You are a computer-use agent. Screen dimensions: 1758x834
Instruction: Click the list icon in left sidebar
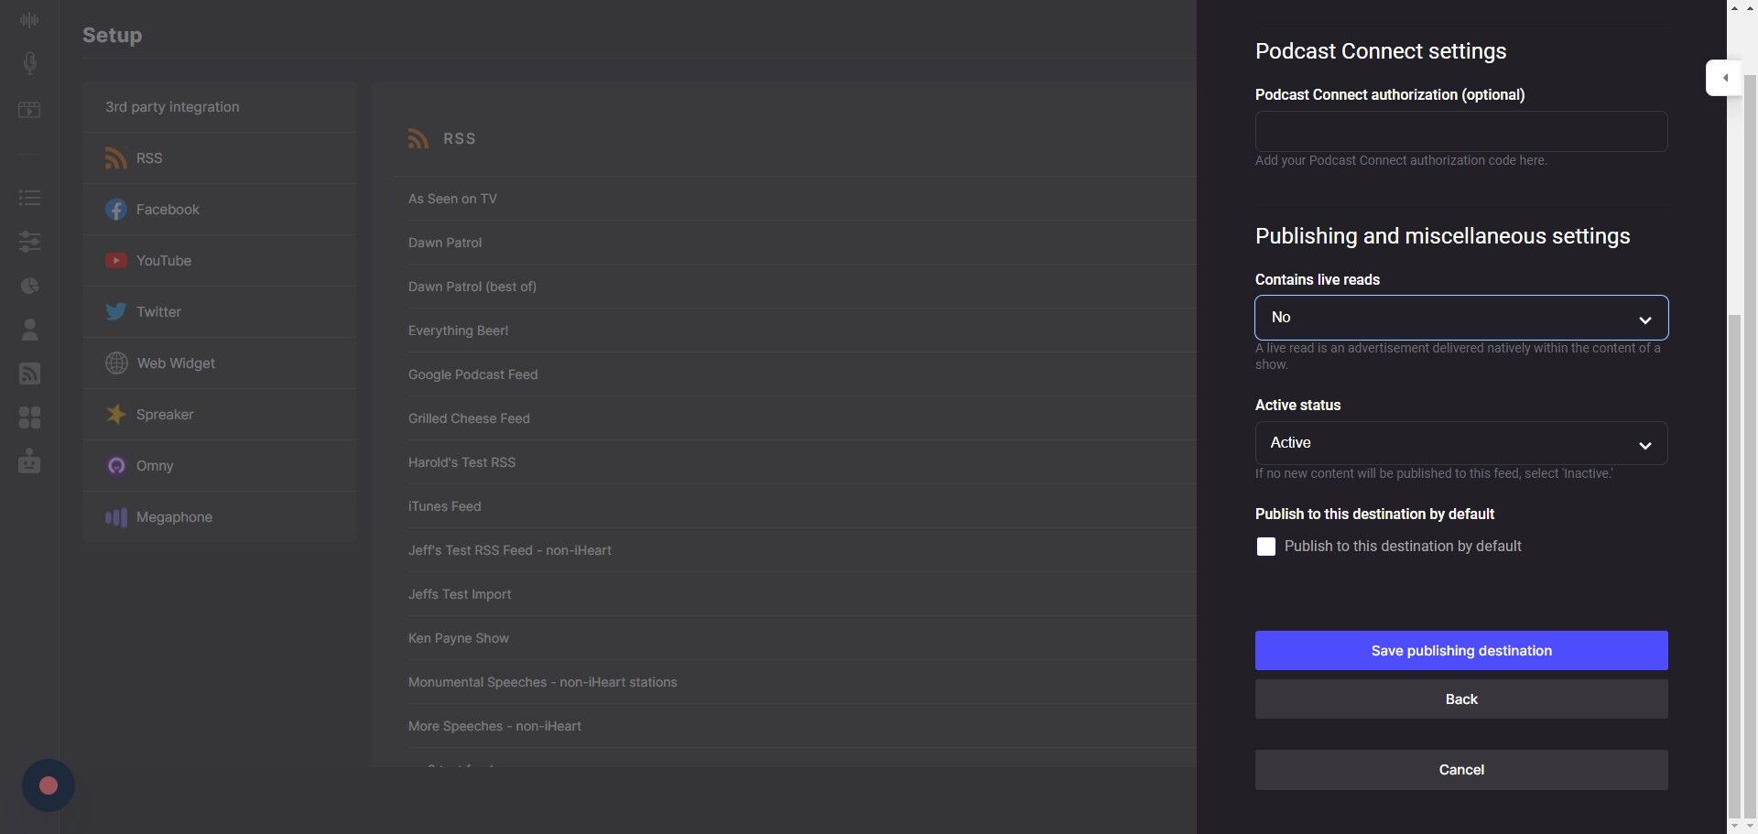tap(29, 198)
